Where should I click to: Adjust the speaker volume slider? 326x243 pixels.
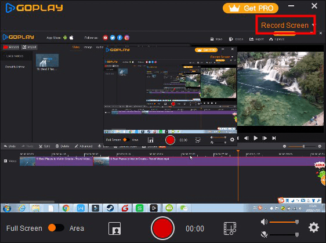pyautogui.click(x=284, y=222)
